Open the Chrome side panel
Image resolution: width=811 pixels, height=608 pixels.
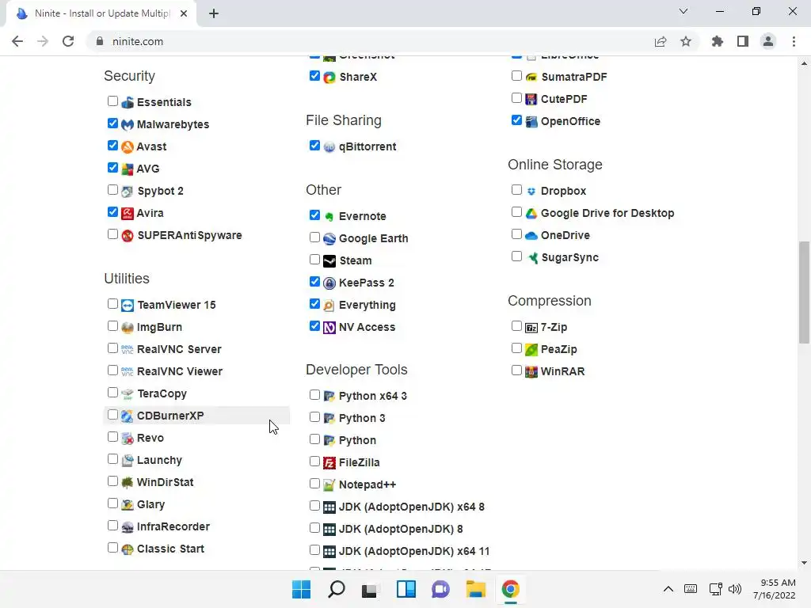[743, 41]
